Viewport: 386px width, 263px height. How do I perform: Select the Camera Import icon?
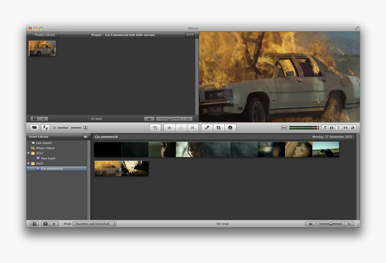coord(35,128)
